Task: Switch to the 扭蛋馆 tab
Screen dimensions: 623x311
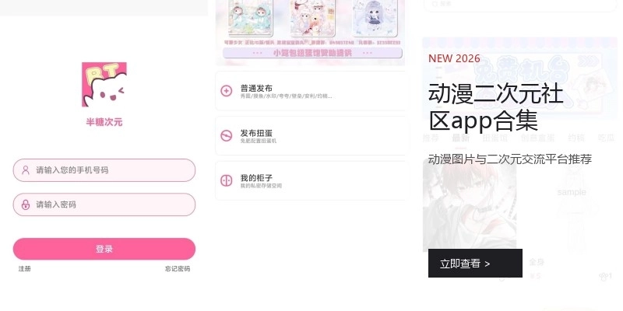Action: (495, 138)
